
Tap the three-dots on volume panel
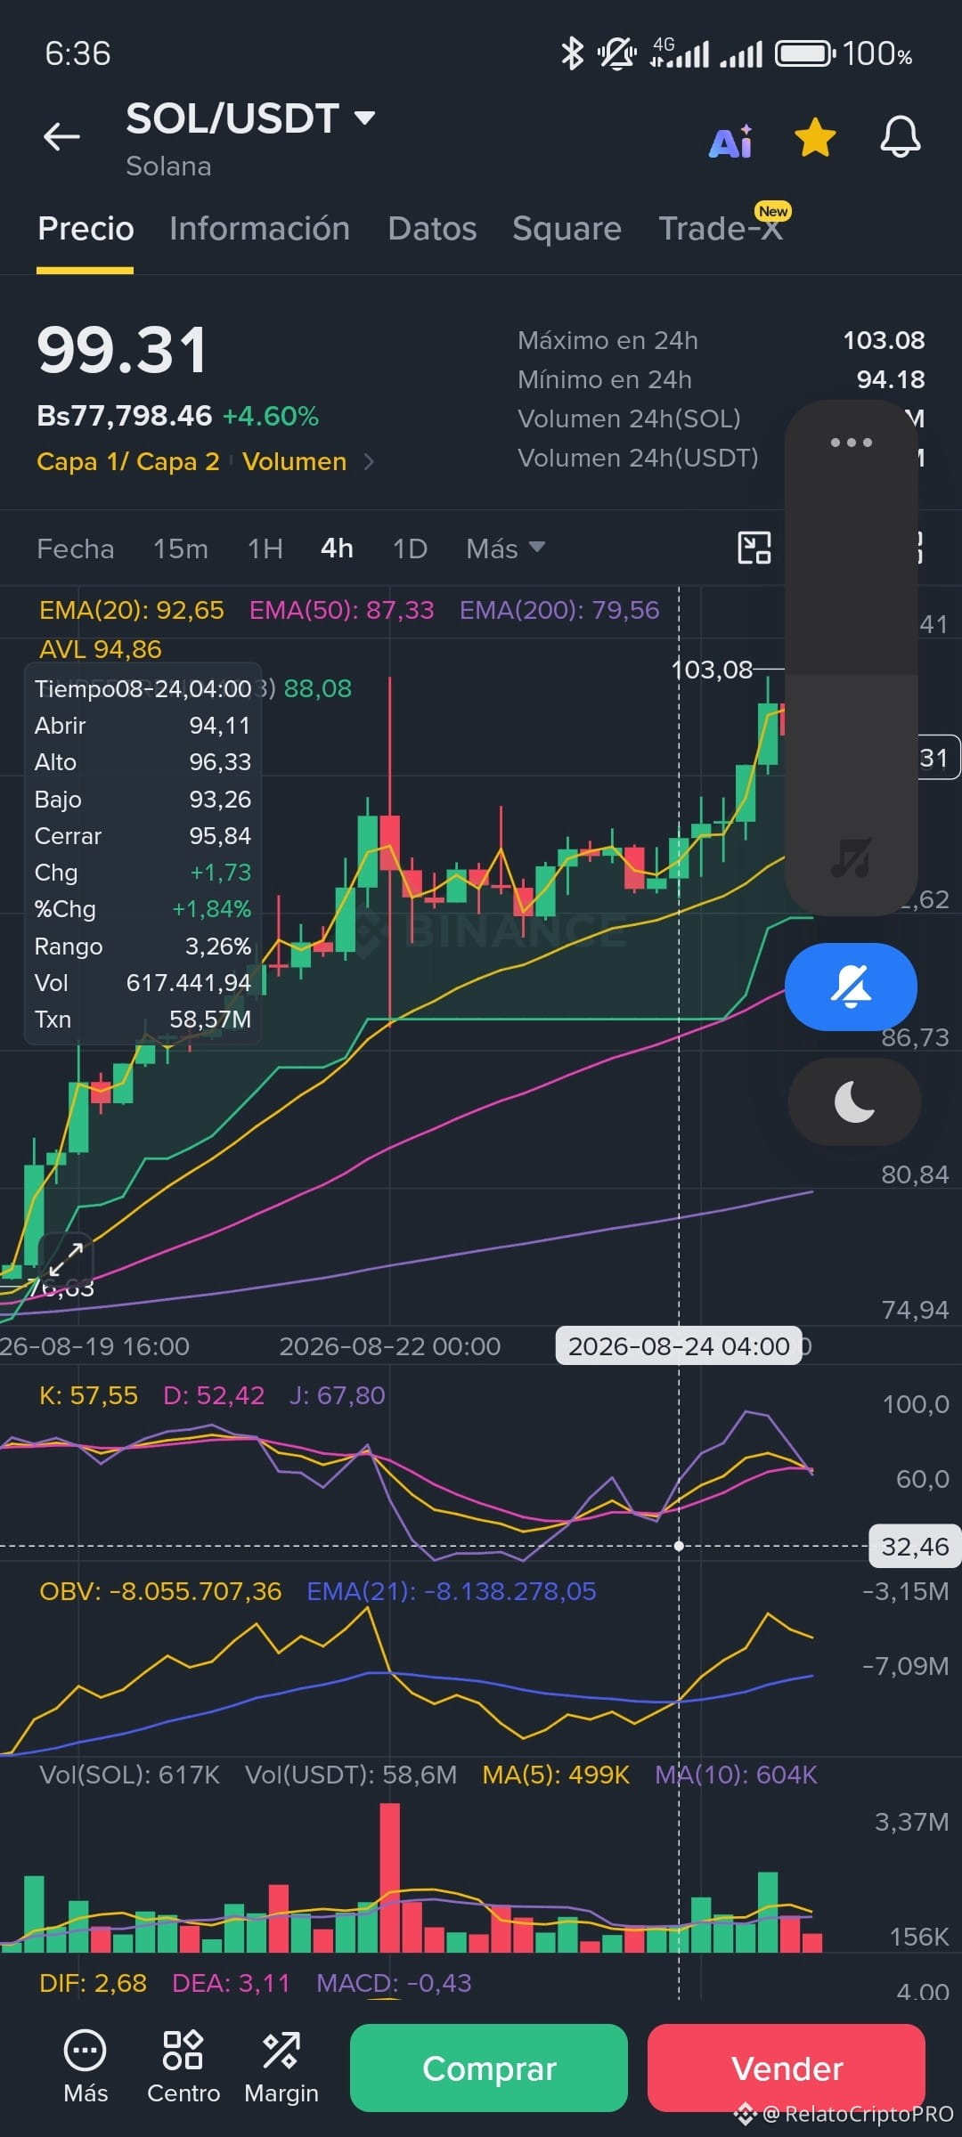[x=851, y=443]
